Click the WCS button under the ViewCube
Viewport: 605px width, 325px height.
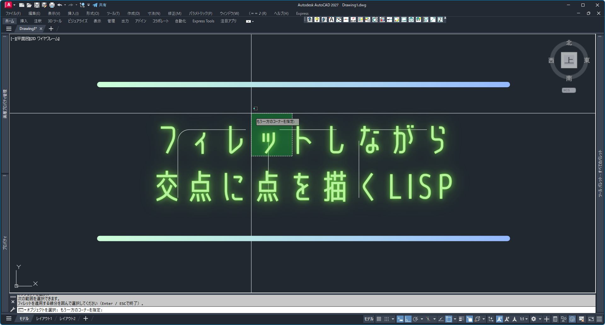point(568,90)
